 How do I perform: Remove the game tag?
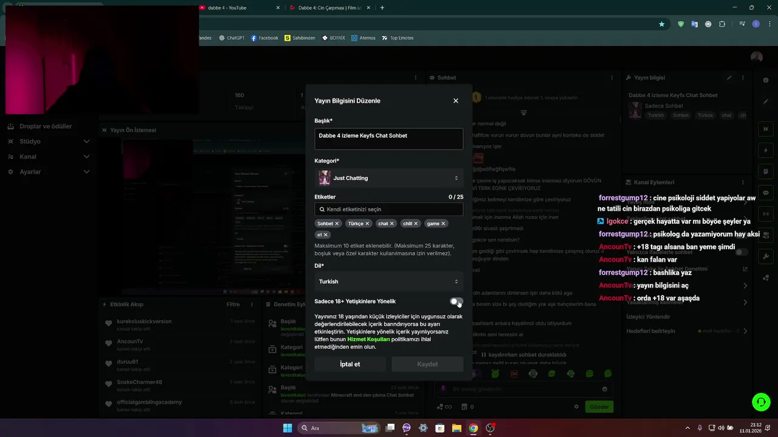click(443, 223)
